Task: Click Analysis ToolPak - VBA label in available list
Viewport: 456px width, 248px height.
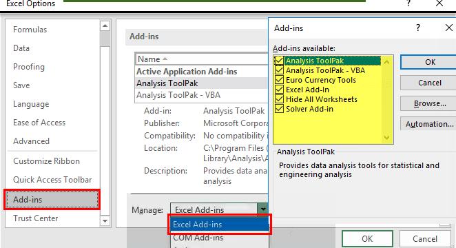Action: click(325, 70)
